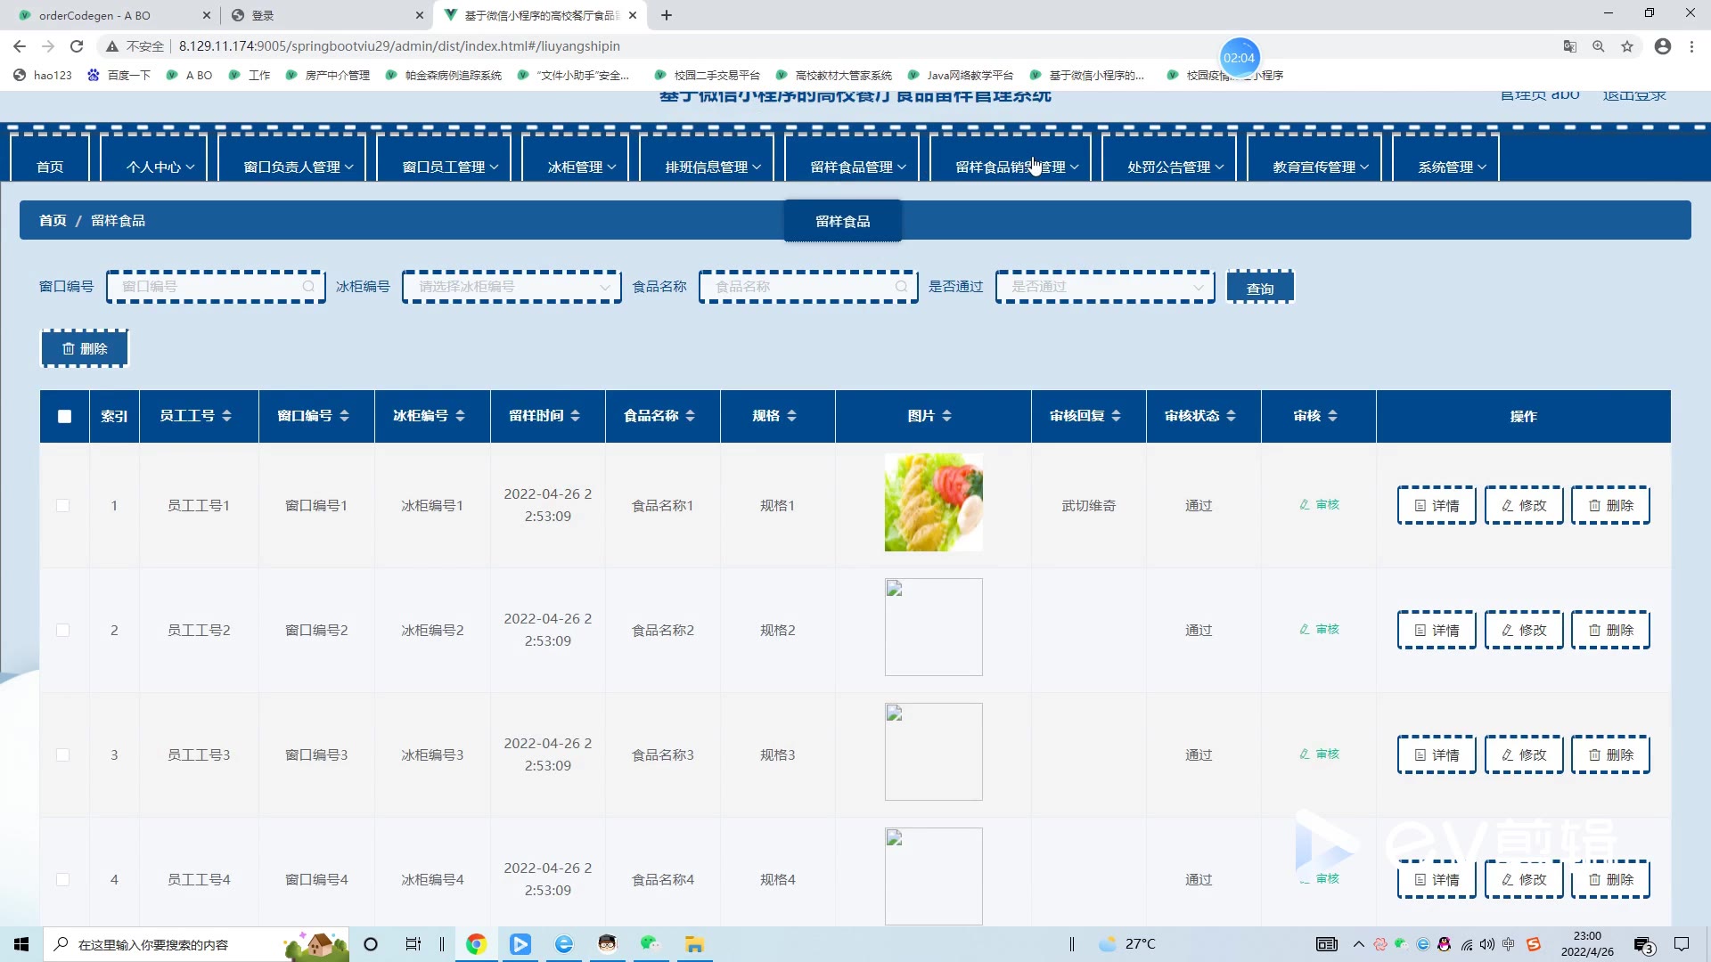Open WeChat from the taskbar
The width and height of the screenshot is (1711, 962).
pos(650,944)
